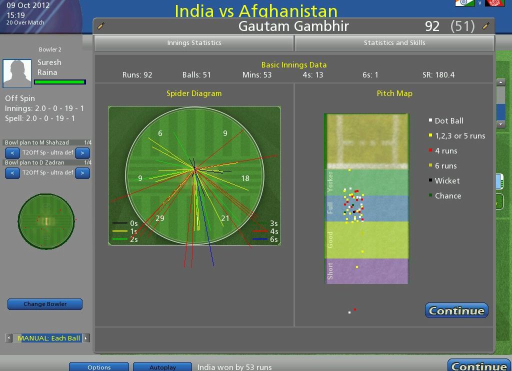Click the Short length zone on pitch map
512x371 pixels.
367,271
